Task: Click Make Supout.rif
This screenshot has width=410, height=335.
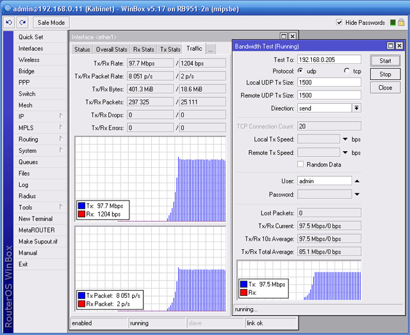Action: pyautogui.click(x=40, y=241)
